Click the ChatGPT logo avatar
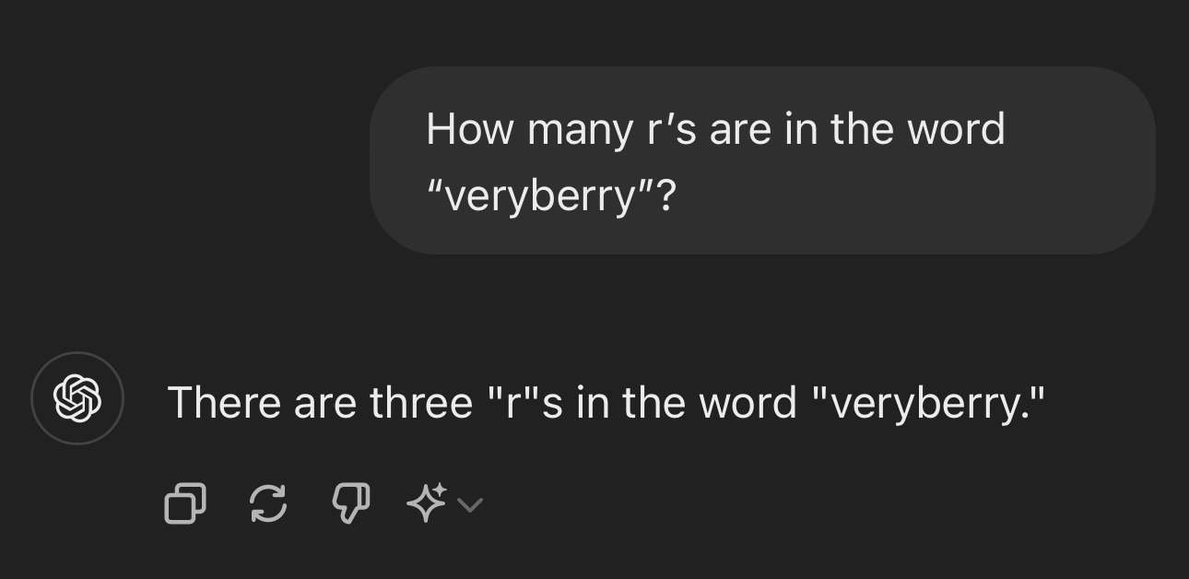This screenshot has height=579, width=1189. (x=77, y=398)
